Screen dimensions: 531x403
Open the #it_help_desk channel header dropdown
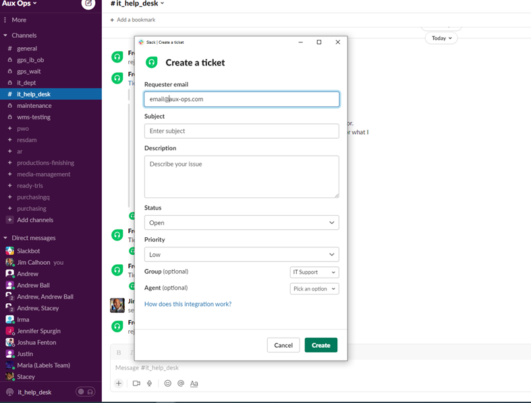[137, 3]
